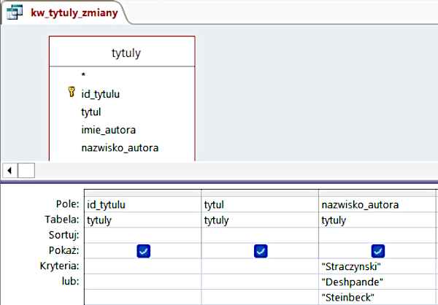Click the "Deshpande" lub criteria cell

click(377, 282)
